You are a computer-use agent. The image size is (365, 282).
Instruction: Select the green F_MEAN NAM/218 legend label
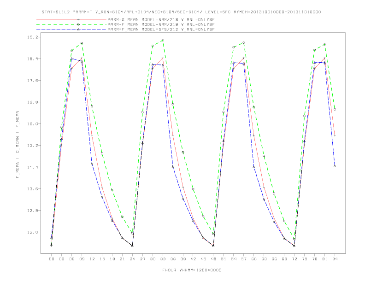pos(161,24)
